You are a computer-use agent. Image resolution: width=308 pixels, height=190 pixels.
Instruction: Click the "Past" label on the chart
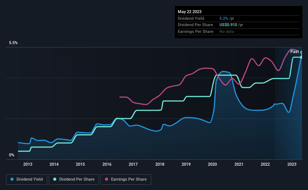click(294, 52)
